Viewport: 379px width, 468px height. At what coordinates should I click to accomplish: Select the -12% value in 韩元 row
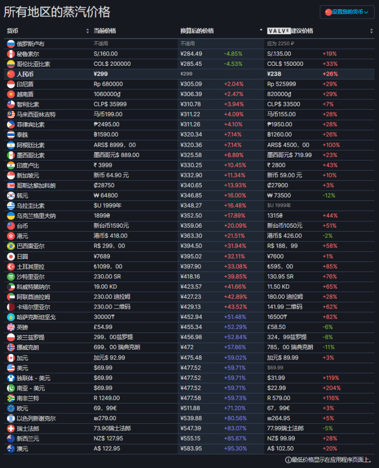click(329, 195)
